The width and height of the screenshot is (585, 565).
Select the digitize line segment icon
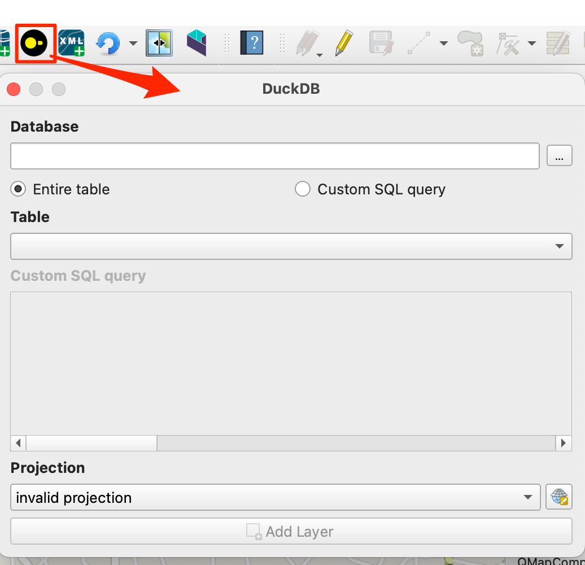click(x=418, y=43)
